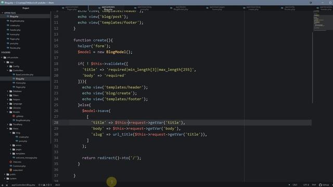Click the ci4-youtube project folder icon

pos(5,58)
